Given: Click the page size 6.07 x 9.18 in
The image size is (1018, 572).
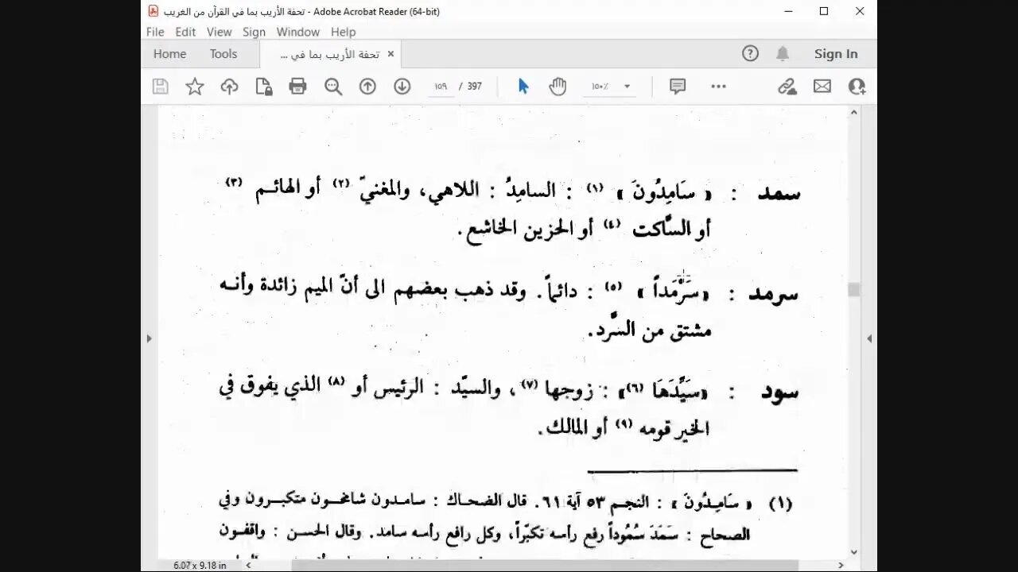Looking at the screenshot, I should 200,565.
